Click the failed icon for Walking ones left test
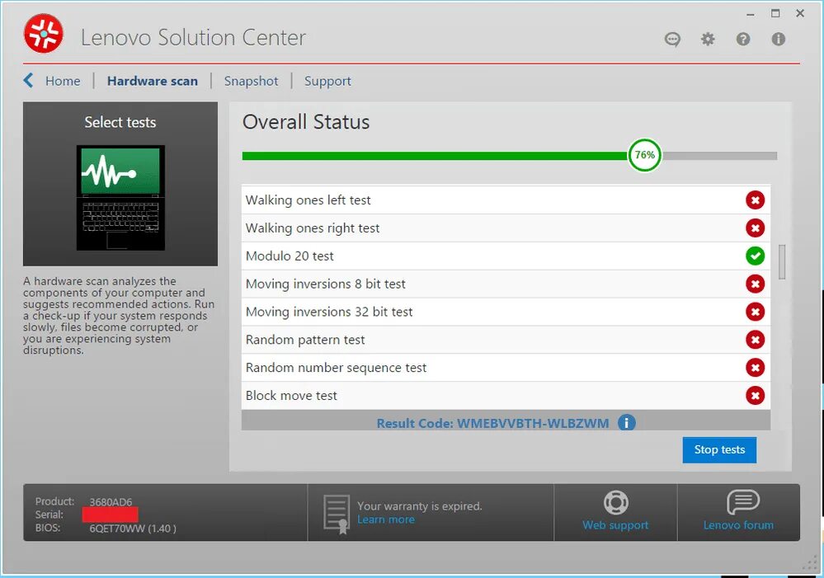This screenshot has width=824, height=578. (756, 200)
